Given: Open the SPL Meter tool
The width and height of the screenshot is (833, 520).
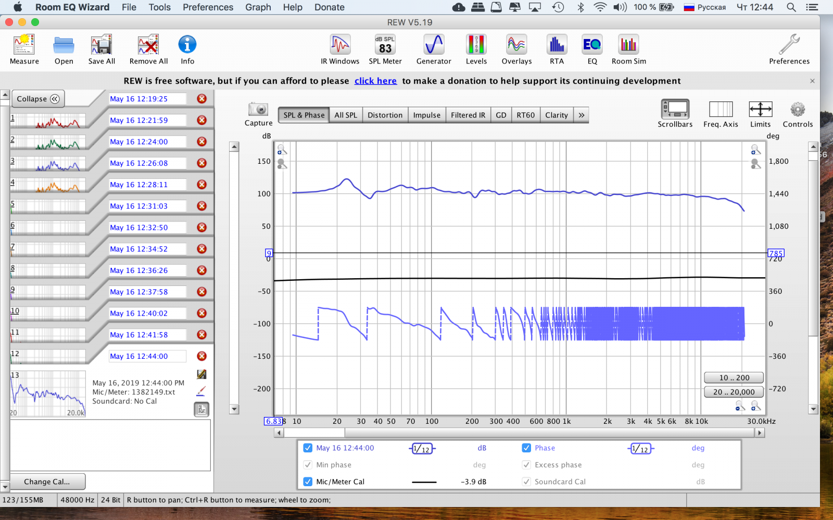Looking at the screenshot, I should click(x=385, y=45).
